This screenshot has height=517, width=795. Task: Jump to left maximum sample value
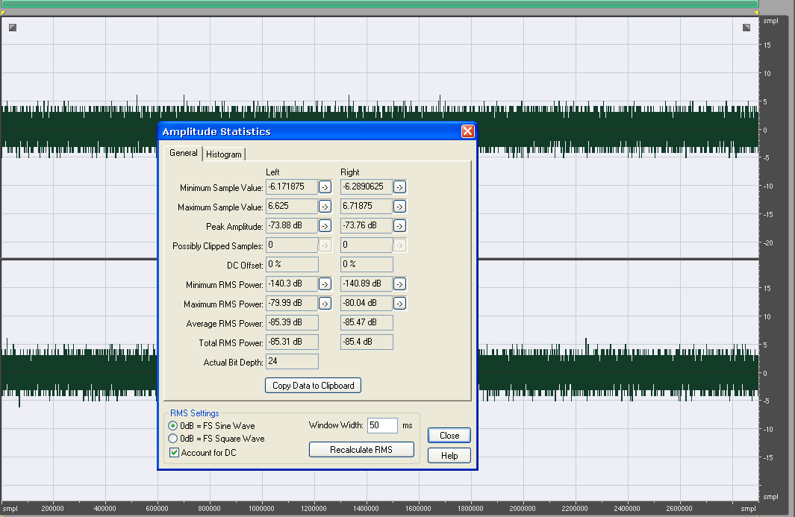tap(325, 207)
